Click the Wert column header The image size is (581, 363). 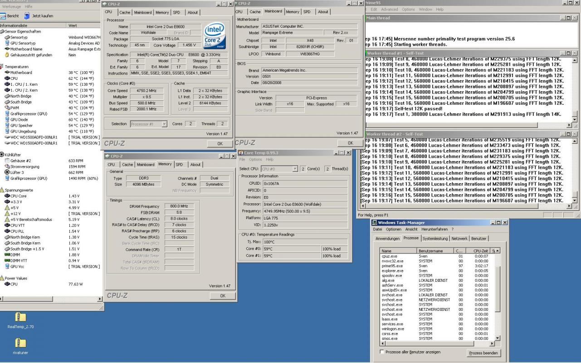[83, 25]
